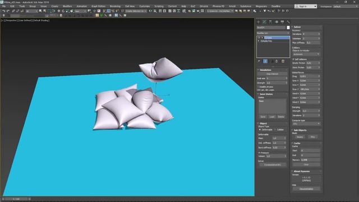
Task: Open the Scripting menu
Action: (159, 6)
